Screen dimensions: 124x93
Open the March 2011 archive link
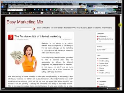pyautogui.click(x=103, y=50)
